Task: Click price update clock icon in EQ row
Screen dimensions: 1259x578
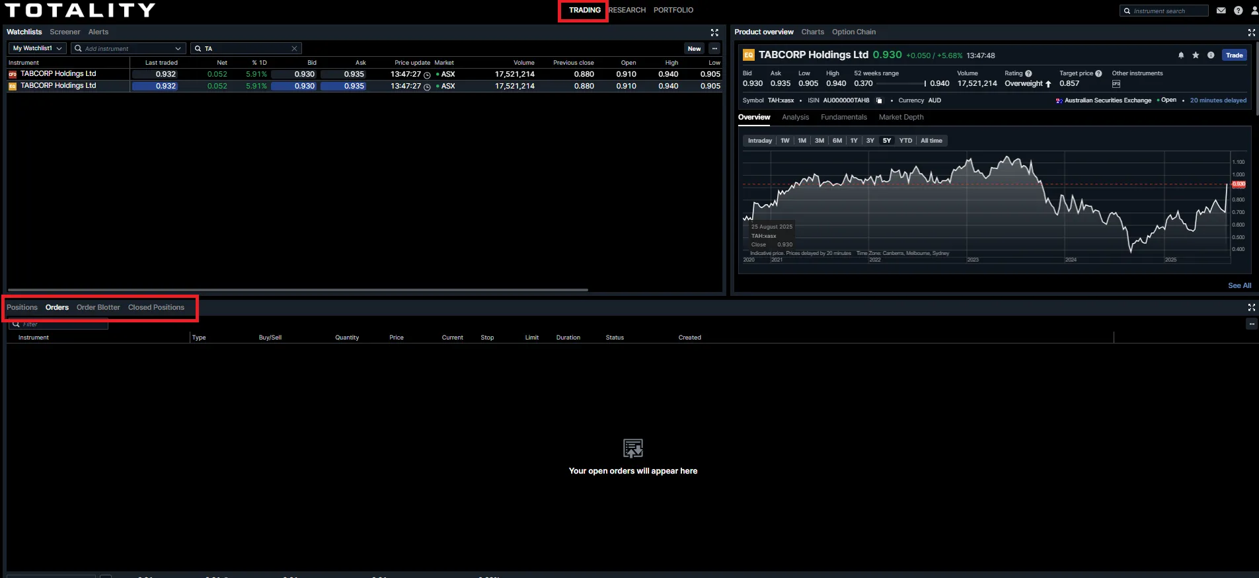Action: tap(427, 87)
